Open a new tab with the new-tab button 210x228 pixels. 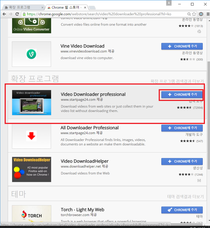click(x=92, y=8)
